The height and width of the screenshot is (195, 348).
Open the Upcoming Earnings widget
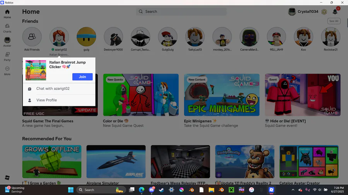(15, 190)
